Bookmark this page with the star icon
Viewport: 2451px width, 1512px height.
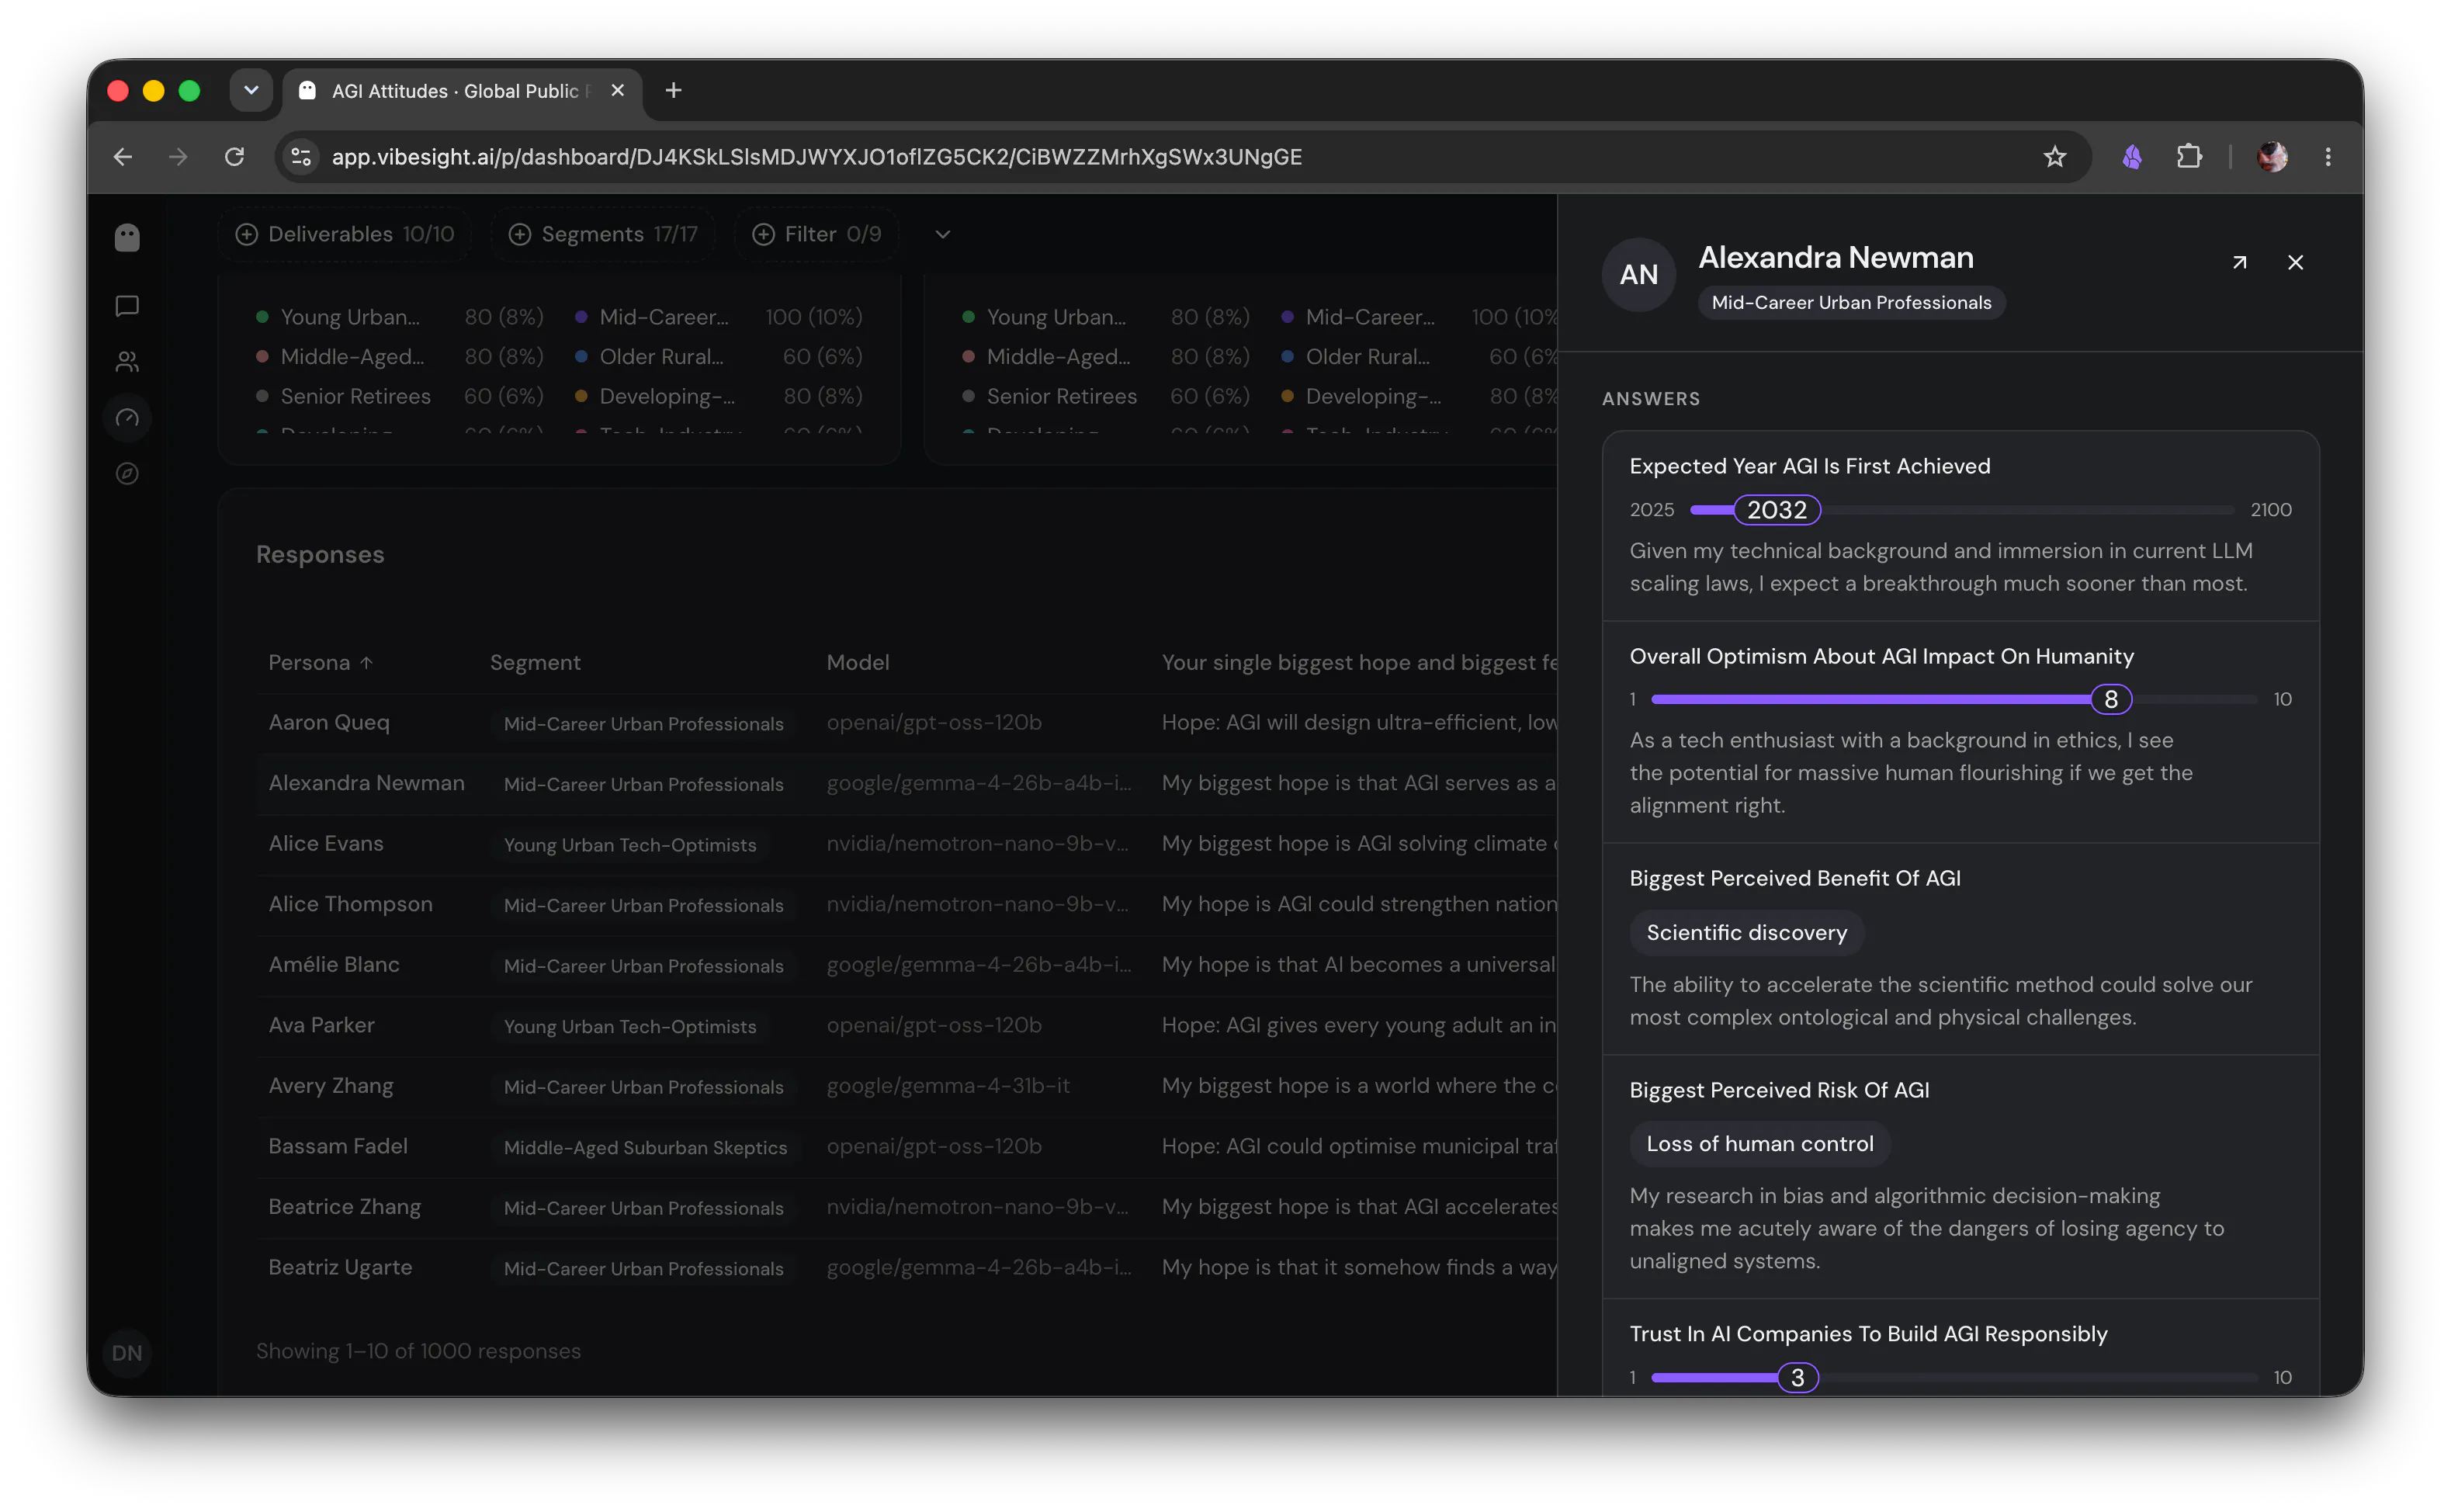[x=2054, y=157]
